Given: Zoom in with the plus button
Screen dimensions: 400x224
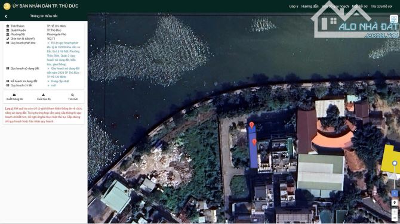Looking at the screenshot, I should tap(395, 211).
